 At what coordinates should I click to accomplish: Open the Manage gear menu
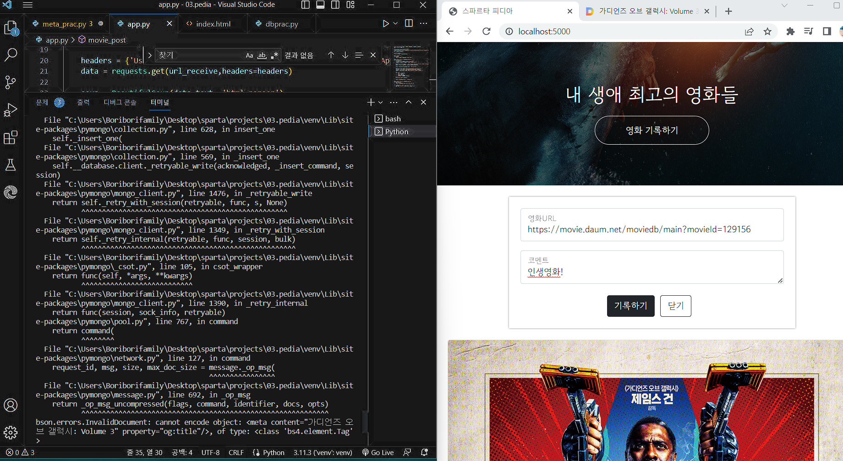pyautogui.click(x=11, y=432)
